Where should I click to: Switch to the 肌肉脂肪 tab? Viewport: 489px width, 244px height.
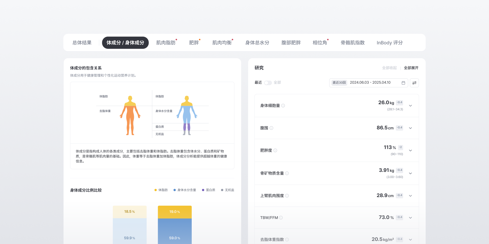[166, 43]
